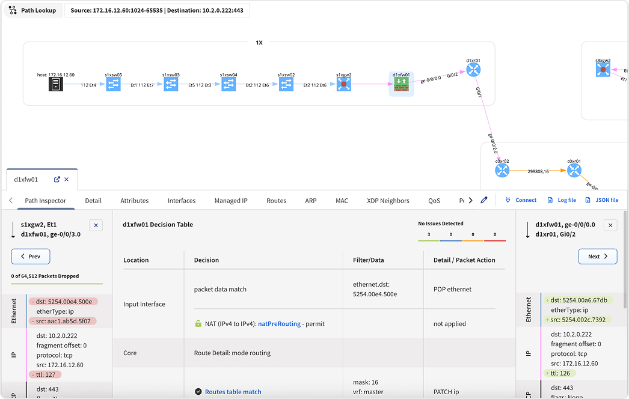Viewport: 629px width, 399px height.
Task: Open d1xfw01 in new window icon
Action: [x=57, y=179]
